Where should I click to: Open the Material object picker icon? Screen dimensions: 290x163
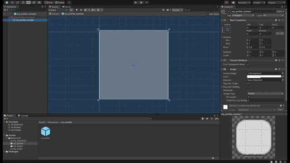click(283, 80)
